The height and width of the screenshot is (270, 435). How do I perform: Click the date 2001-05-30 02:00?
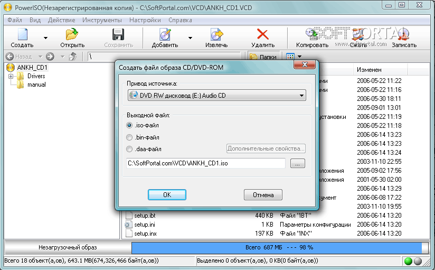(x=379, y=180)
